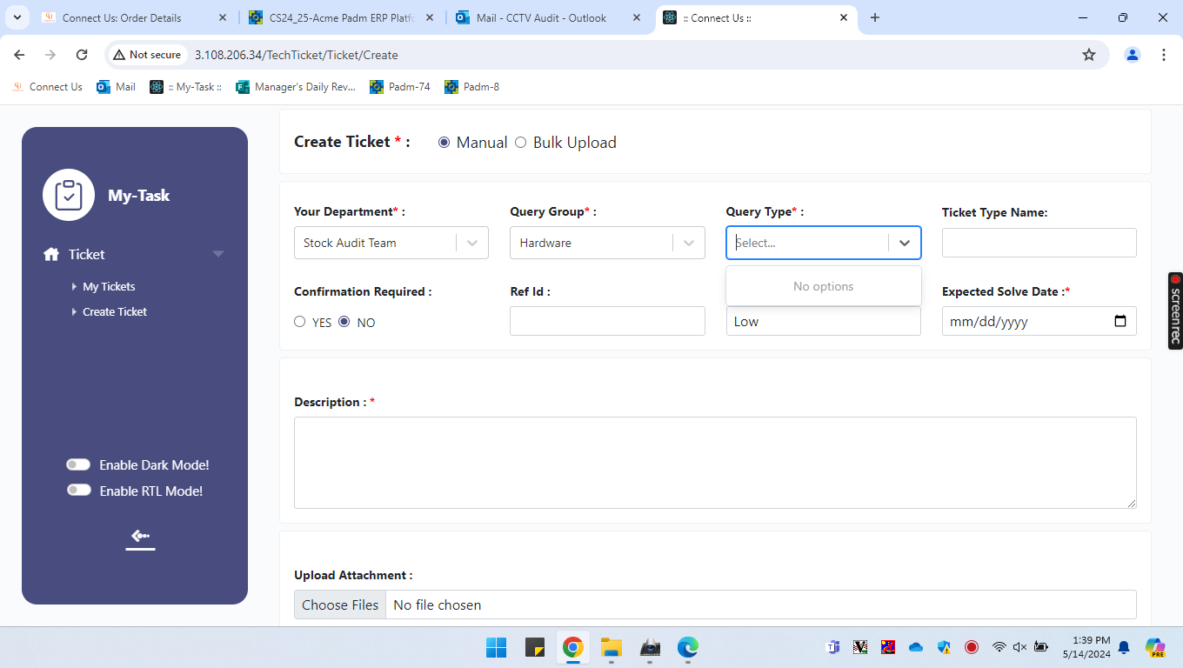Screen dimensions: 1183x668
Task: Open Microsoft Edge from the taskbar
Action: pyautogui.click(x=688, y=647)
